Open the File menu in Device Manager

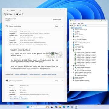pos(71,23)
